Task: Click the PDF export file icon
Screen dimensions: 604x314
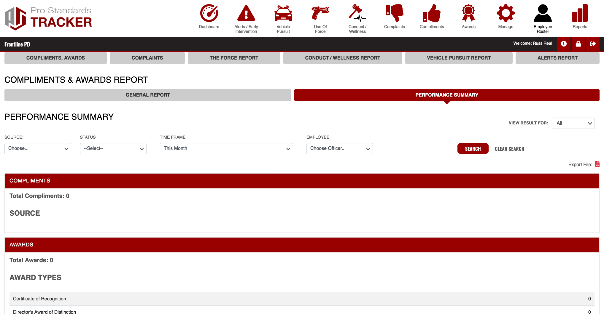Action: click(597, 164)
